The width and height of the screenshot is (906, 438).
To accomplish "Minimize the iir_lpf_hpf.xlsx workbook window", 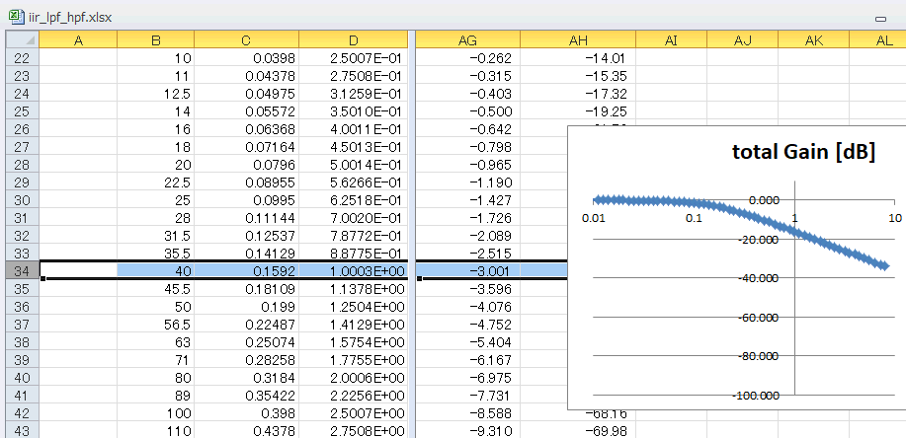I will coord(880,19).
